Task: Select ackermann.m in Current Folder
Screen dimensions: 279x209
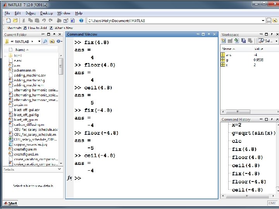Action: [25, 70]
